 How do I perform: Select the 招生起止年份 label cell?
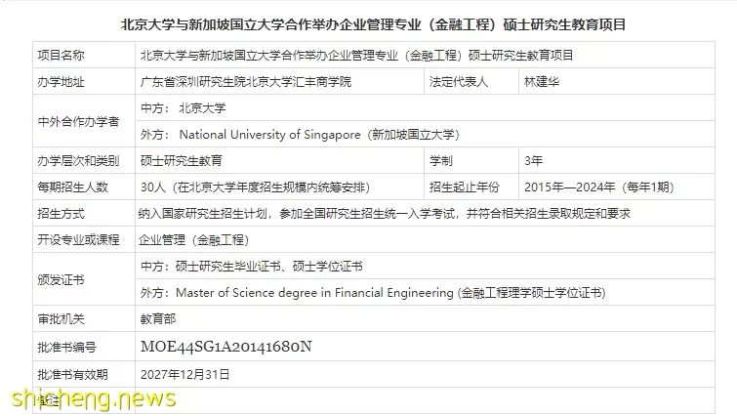click(x=471, y=187)
